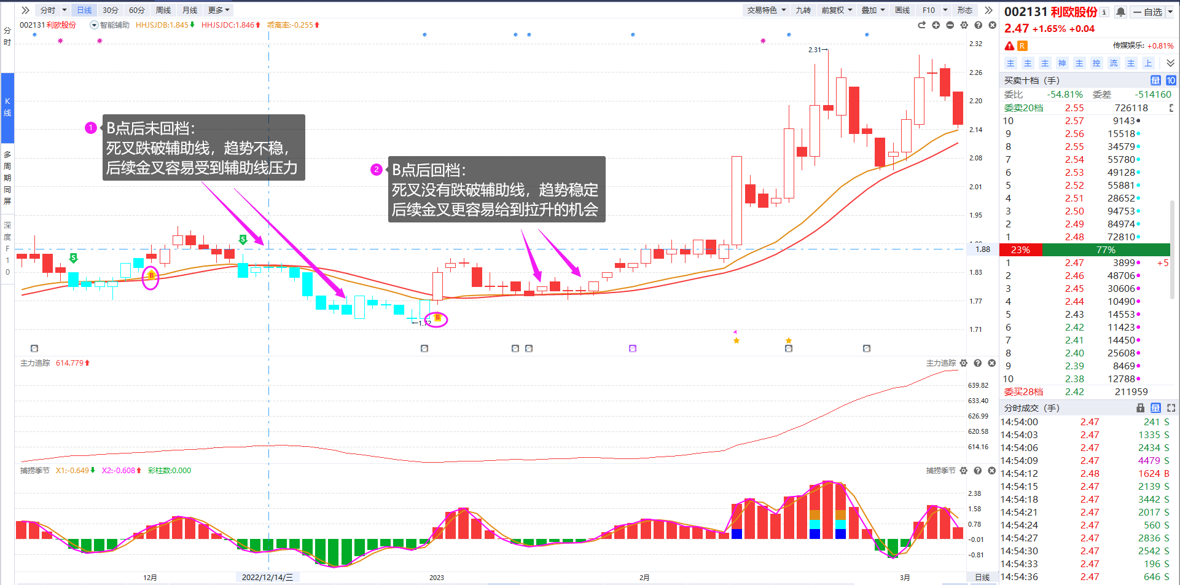Click the yellow star marker below early-February candles

click(x=736, y=340)
